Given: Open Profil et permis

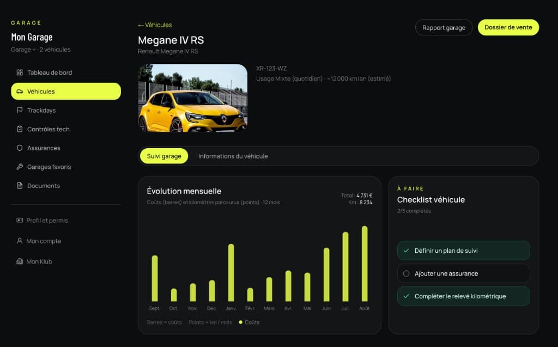Looking at the screenshot, I should pos(66,220).
